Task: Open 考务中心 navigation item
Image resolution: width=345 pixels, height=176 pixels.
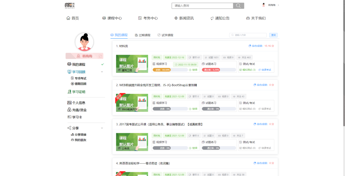Action: 148,18
